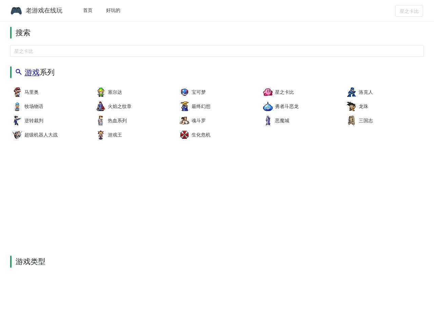This screenshot has height=325, width=434.
Task: Open the 宝可梦 series link
Action: [199, 92]
